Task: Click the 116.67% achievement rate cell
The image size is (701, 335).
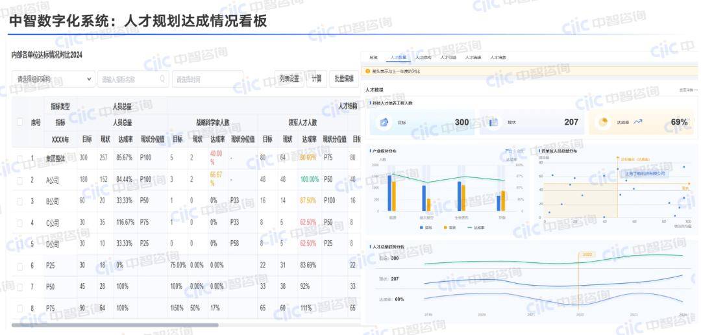Action: pyautogui.click(x=125, y=222)
